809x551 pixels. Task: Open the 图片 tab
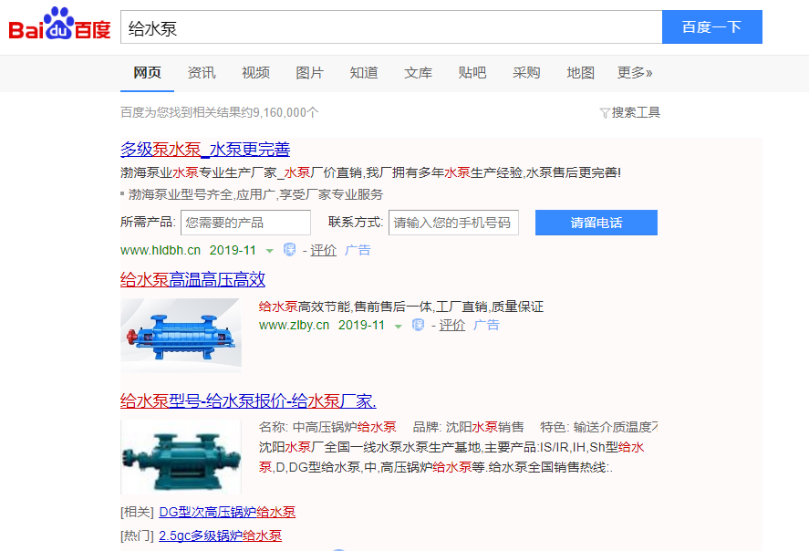[x=309, y=73]
